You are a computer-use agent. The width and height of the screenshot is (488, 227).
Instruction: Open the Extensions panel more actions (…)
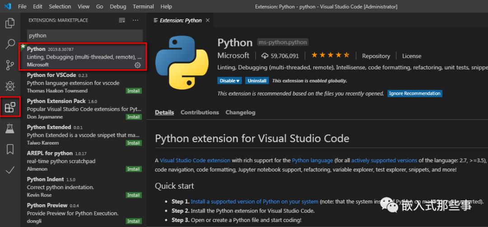pos(136,20)
